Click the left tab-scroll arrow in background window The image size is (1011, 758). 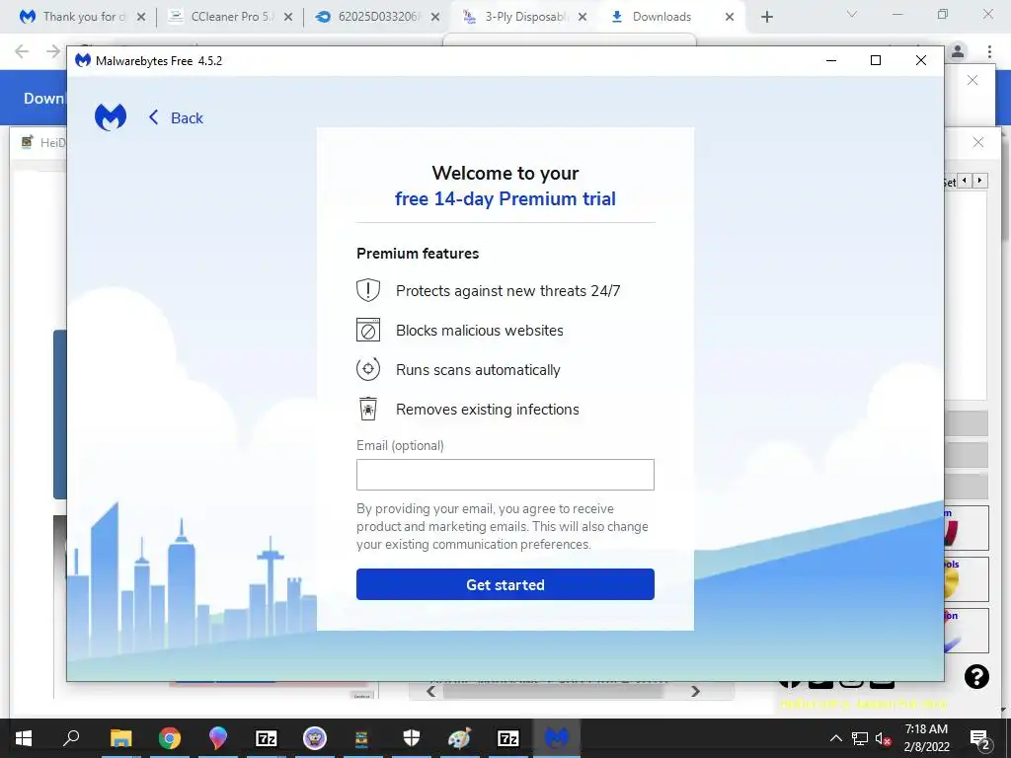click(965, 181)
